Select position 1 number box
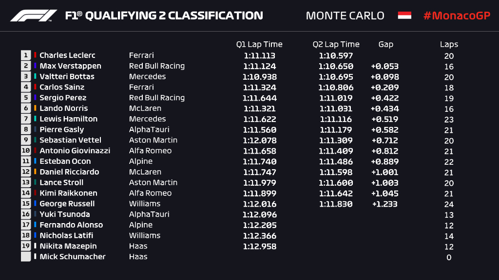This screenshot has width=499, height=280. [26, 55]
